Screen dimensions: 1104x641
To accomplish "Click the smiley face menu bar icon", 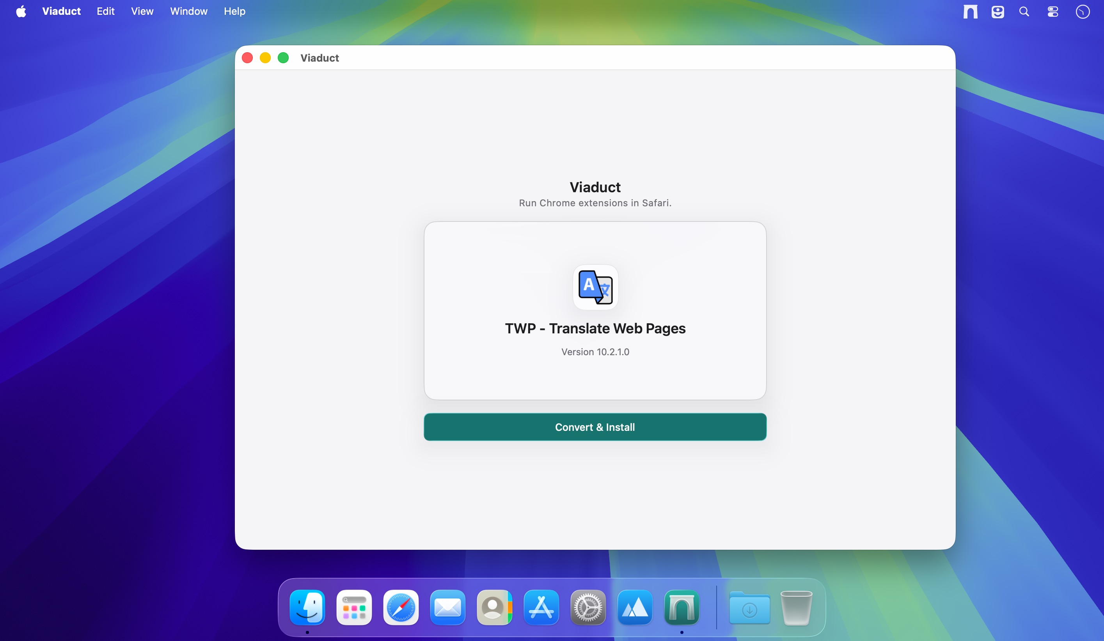I will point(998,12).
